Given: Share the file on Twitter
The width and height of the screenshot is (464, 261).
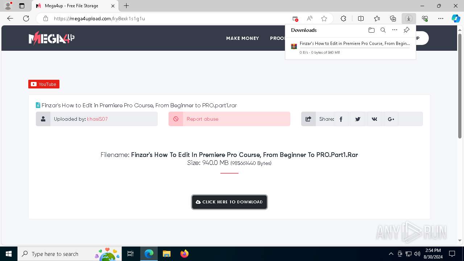Looking at the screenshot, I should (358, 119).
